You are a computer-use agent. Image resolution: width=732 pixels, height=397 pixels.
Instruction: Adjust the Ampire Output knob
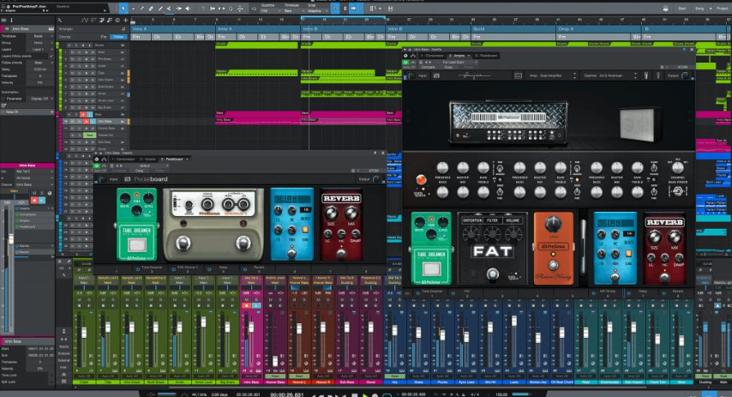tap(686, 75)
